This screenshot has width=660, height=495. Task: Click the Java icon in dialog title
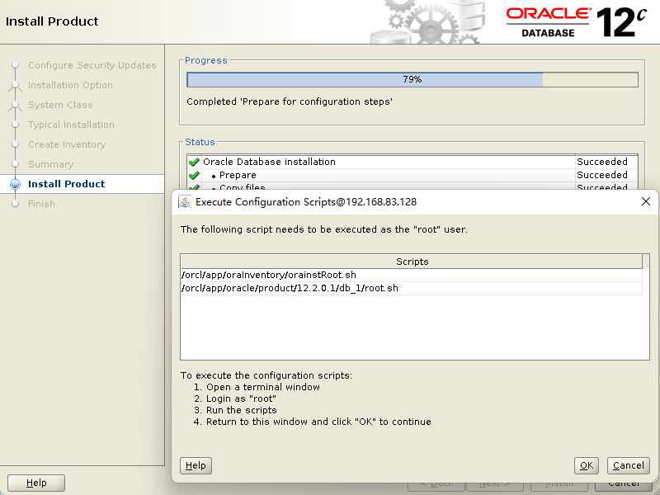184,201
